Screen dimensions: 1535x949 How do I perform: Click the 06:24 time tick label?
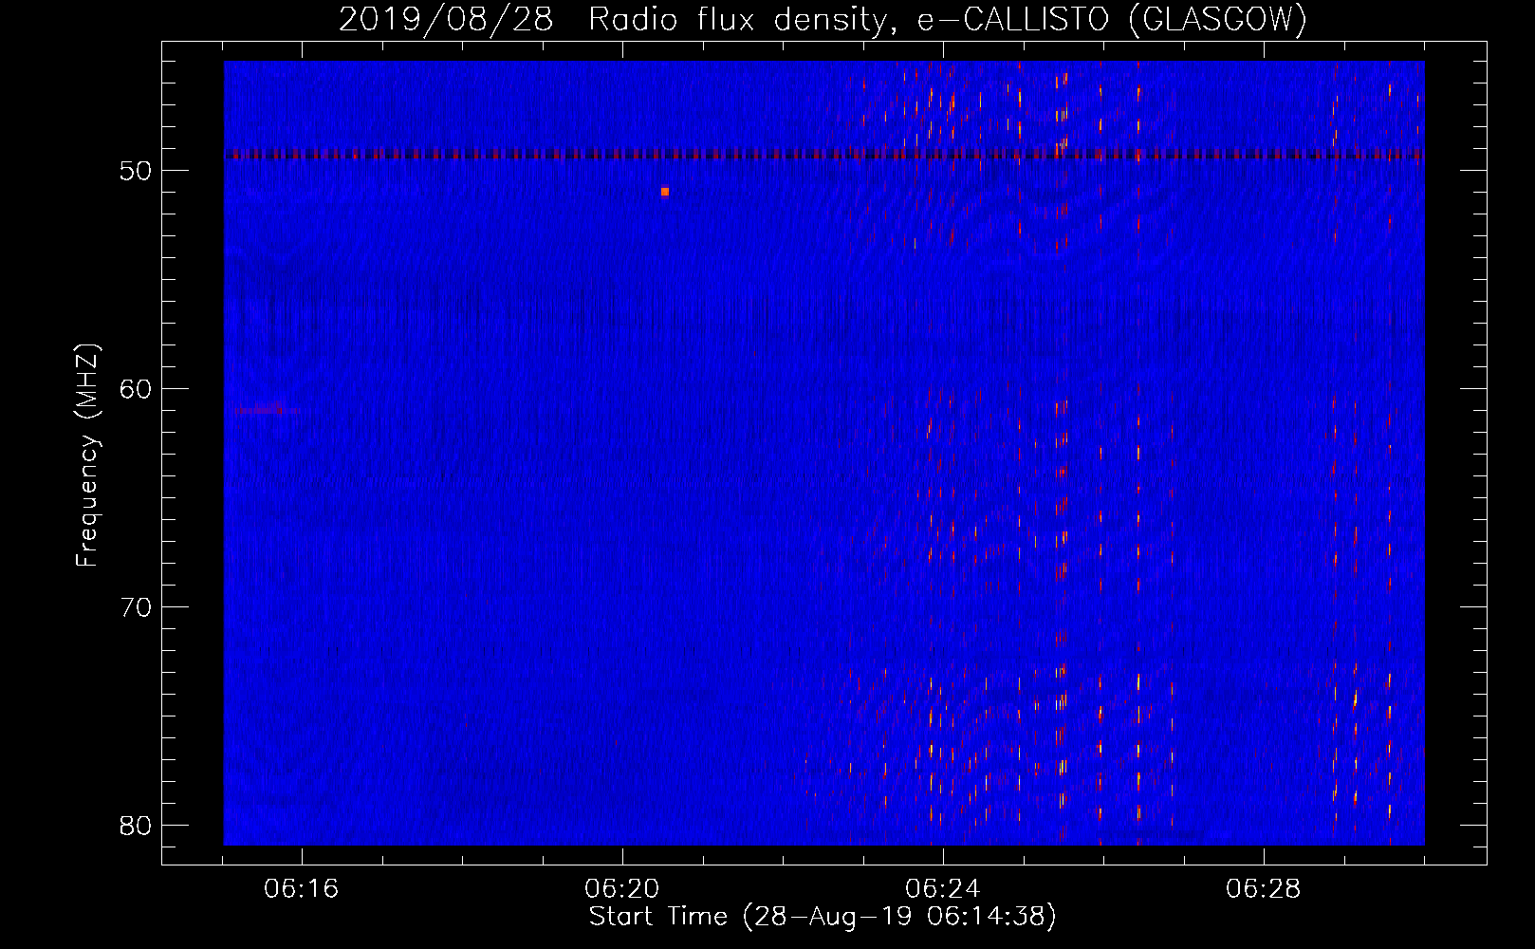(942, 889)
